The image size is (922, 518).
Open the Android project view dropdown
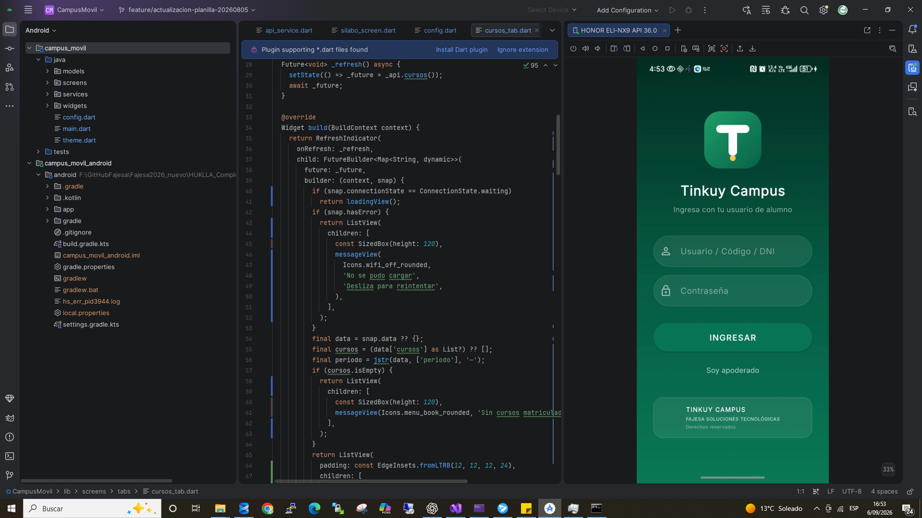click(x=41, y=31)
